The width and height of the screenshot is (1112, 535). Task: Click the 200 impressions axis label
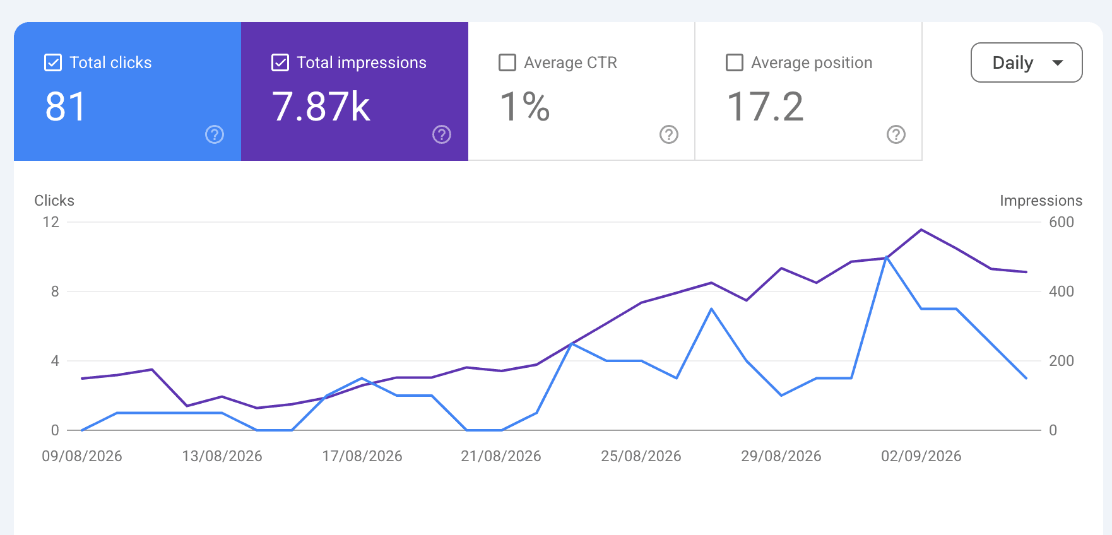[1062, 361]
